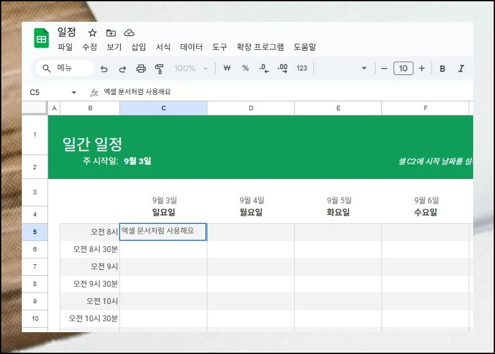Click the redo arrow

tap(123, 69)
